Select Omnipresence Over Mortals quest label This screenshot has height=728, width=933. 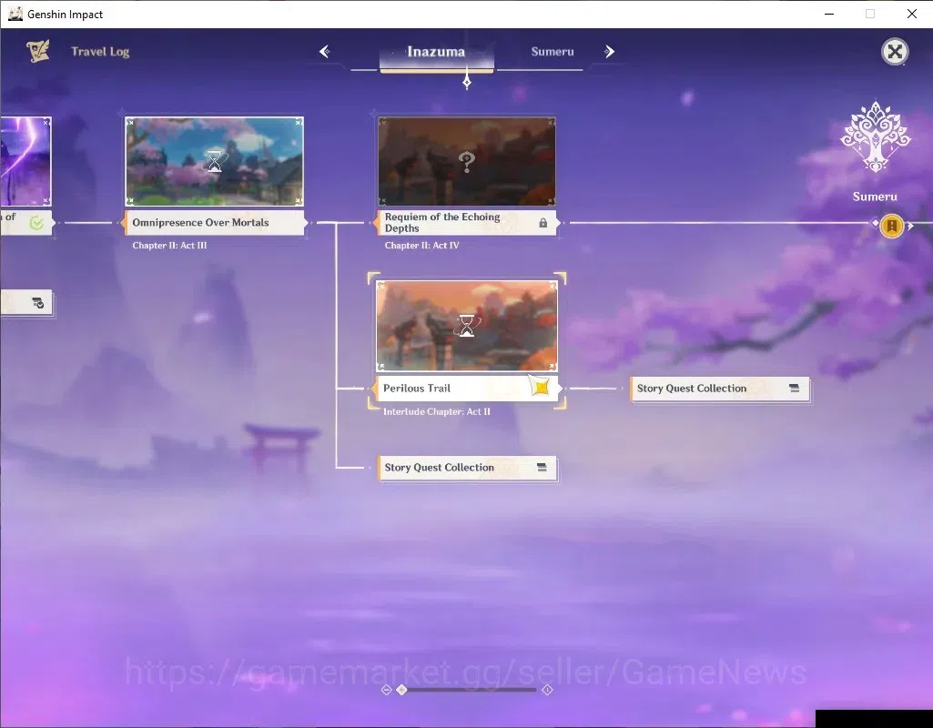point(214,222)
